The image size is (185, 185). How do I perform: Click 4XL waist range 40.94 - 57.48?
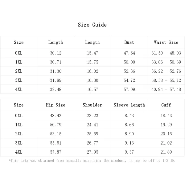pyautogui.click(x=166, y=89)
